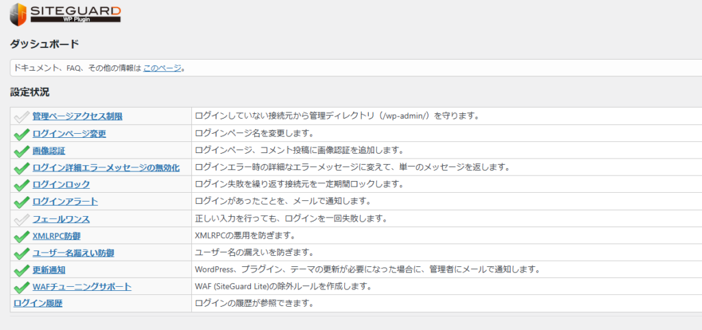This screenshot has width=702, height=330.
Task: Click the gray checkmark beside 管理ページアクセス制限
Action: [21, 117]
